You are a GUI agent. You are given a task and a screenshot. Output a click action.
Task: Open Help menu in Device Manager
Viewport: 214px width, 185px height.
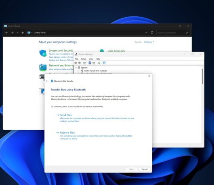[98, 59]
